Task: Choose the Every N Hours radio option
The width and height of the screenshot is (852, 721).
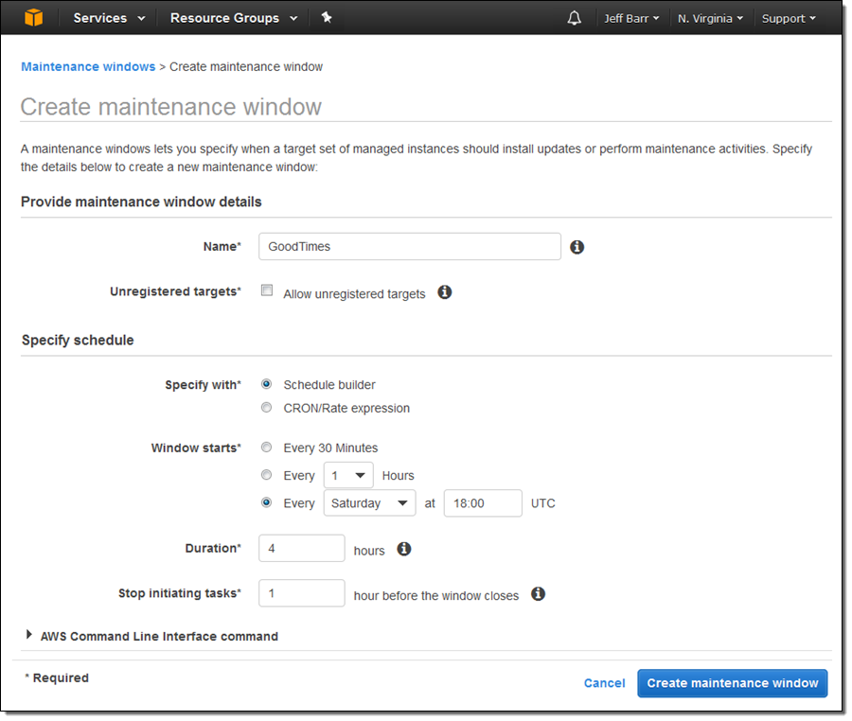Action: coord(267,475)
